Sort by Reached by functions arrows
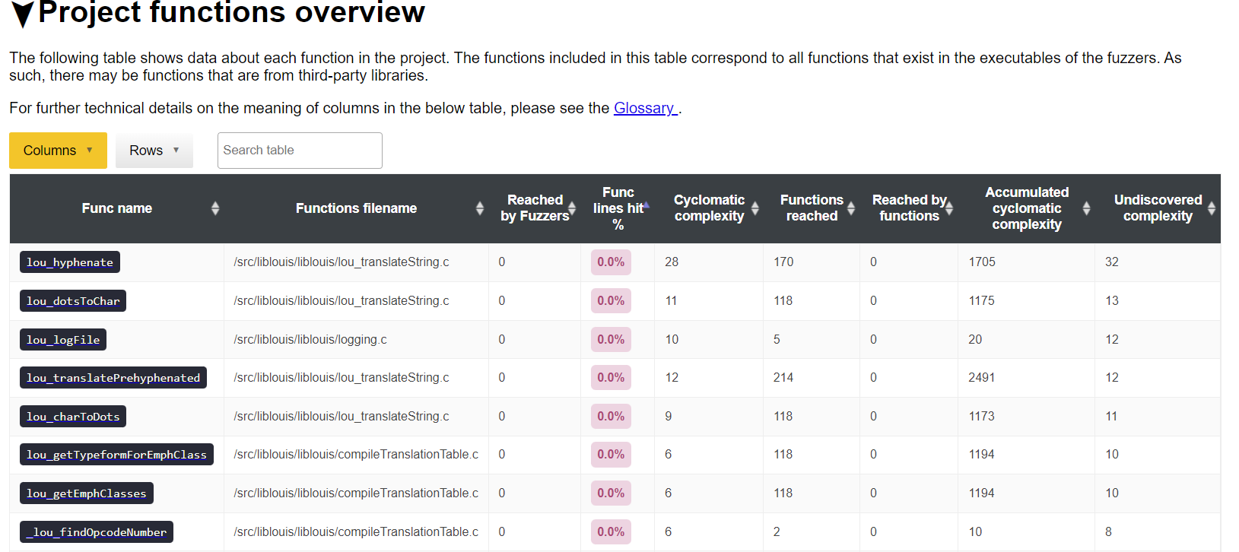This screenshot has width=1239, height=552. (x=949, y=208)
